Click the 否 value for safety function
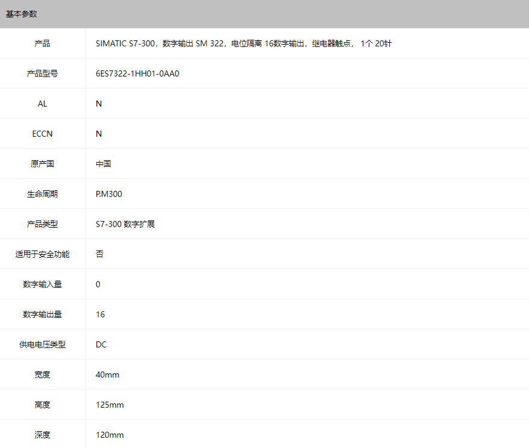This screenshot has height=448, width=529. click(x=99, y=254)
